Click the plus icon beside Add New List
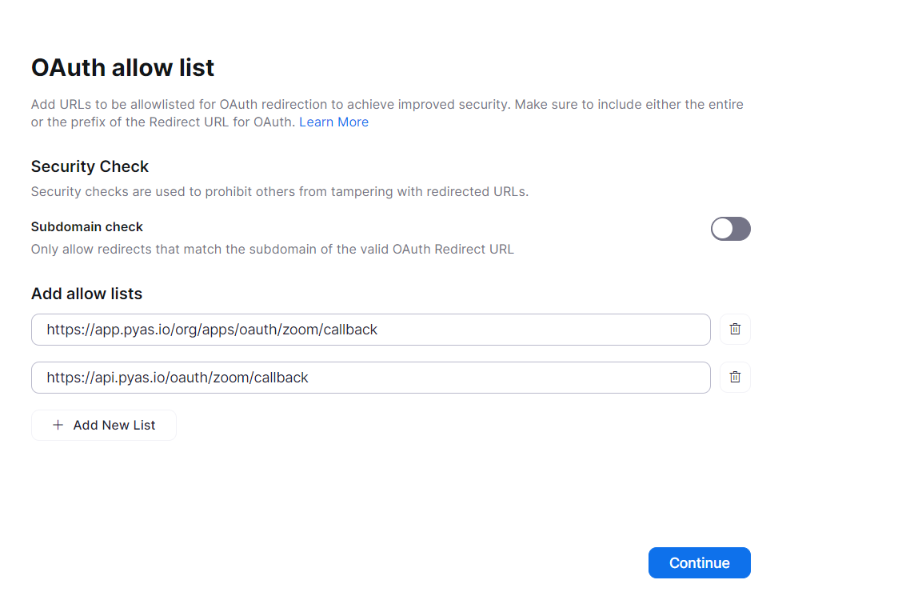 [58, 425]
